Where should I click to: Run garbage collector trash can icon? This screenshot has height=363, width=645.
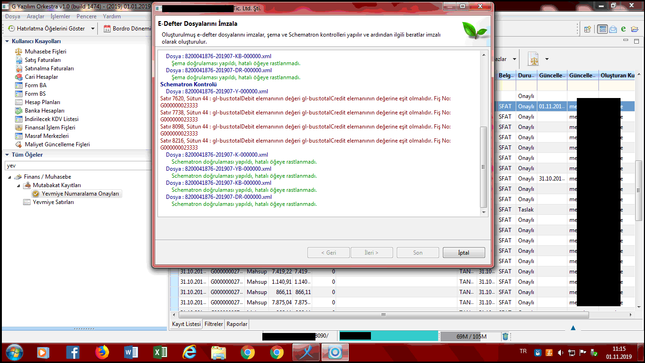click(x=505, y=336)
